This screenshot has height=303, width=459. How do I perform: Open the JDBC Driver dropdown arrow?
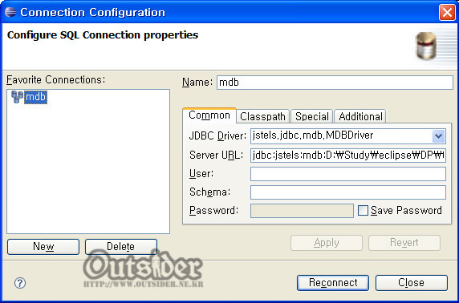(x=438, y=135)
